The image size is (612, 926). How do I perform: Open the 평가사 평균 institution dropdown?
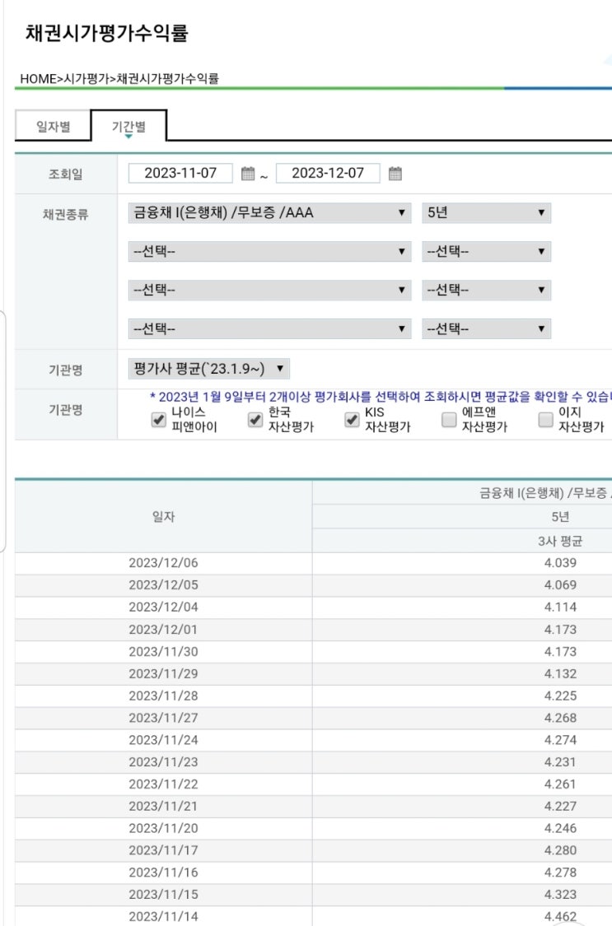tap(209, 369)
